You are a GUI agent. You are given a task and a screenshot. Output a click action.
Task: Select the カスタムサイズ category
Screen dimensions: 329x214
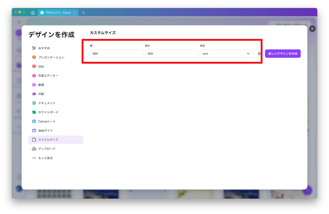56,140
